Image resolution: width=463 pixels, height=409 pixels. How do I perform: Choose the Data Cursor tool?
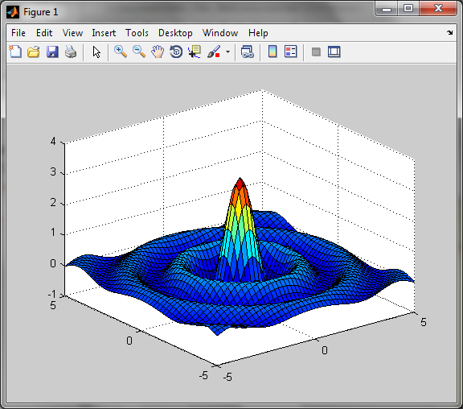pyautogui.click(x=195, y=52)
